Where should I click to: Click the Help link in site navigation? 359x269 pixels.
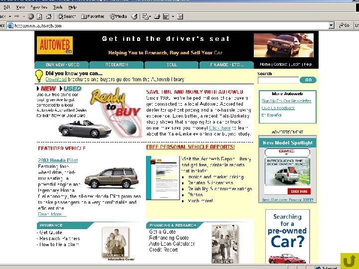pos(308,64)
